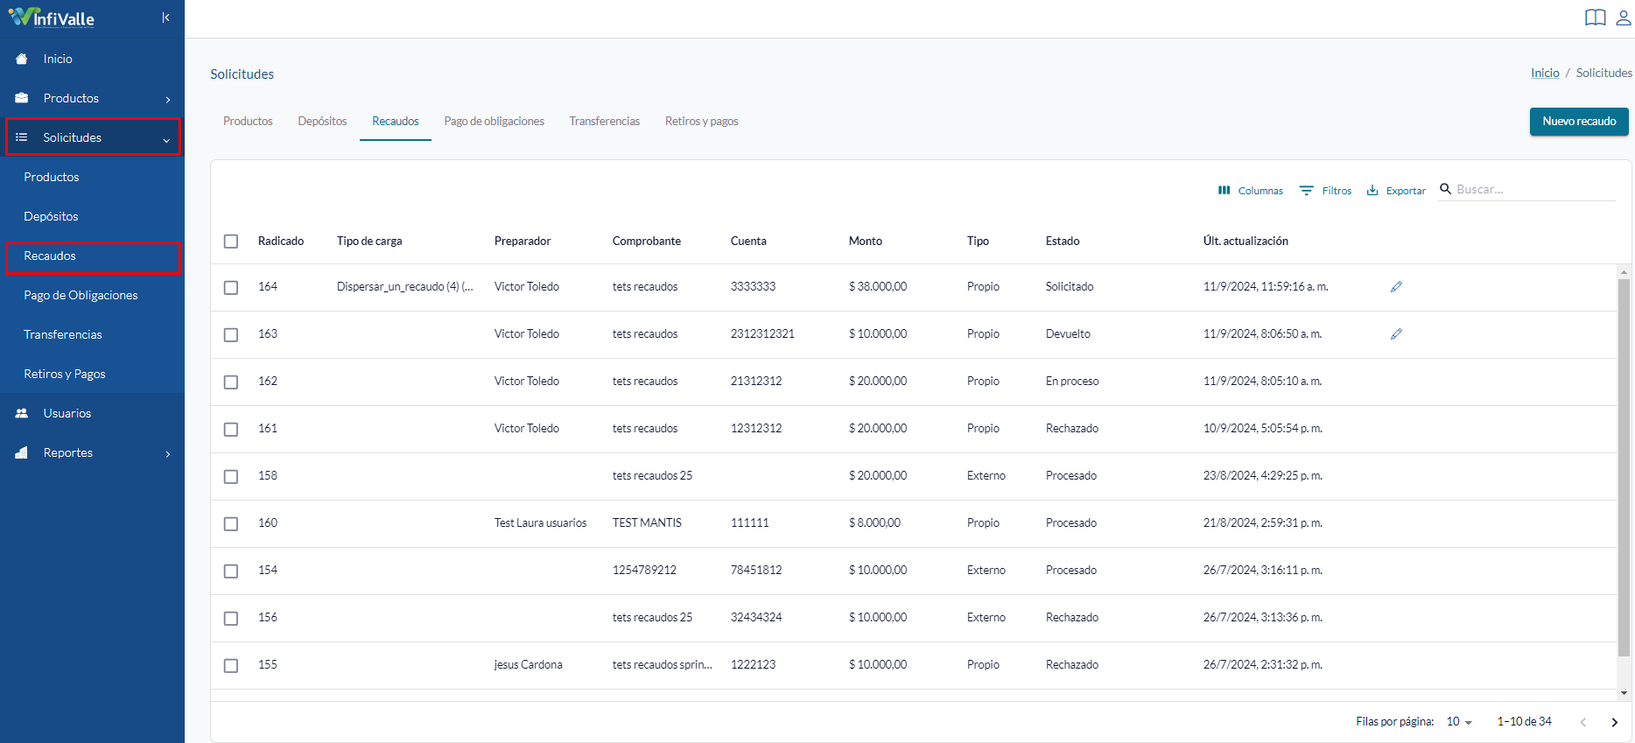This screenshot has height=743, width=1635.
Task: Check the select-all checkbox in header
Action: point(231,241)
